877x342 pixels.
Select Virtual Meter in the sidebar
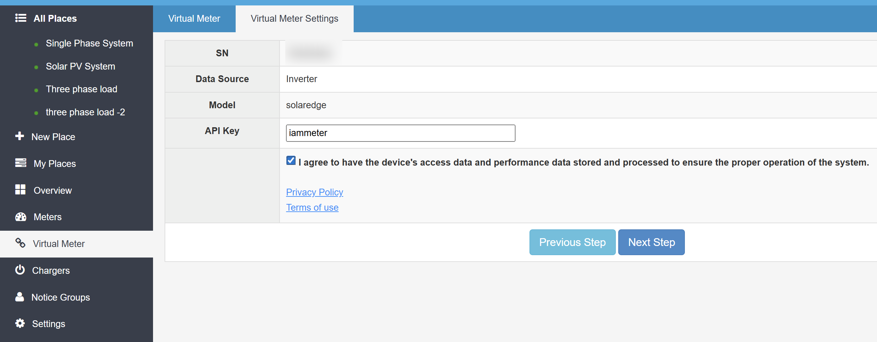tap(76, 244)
